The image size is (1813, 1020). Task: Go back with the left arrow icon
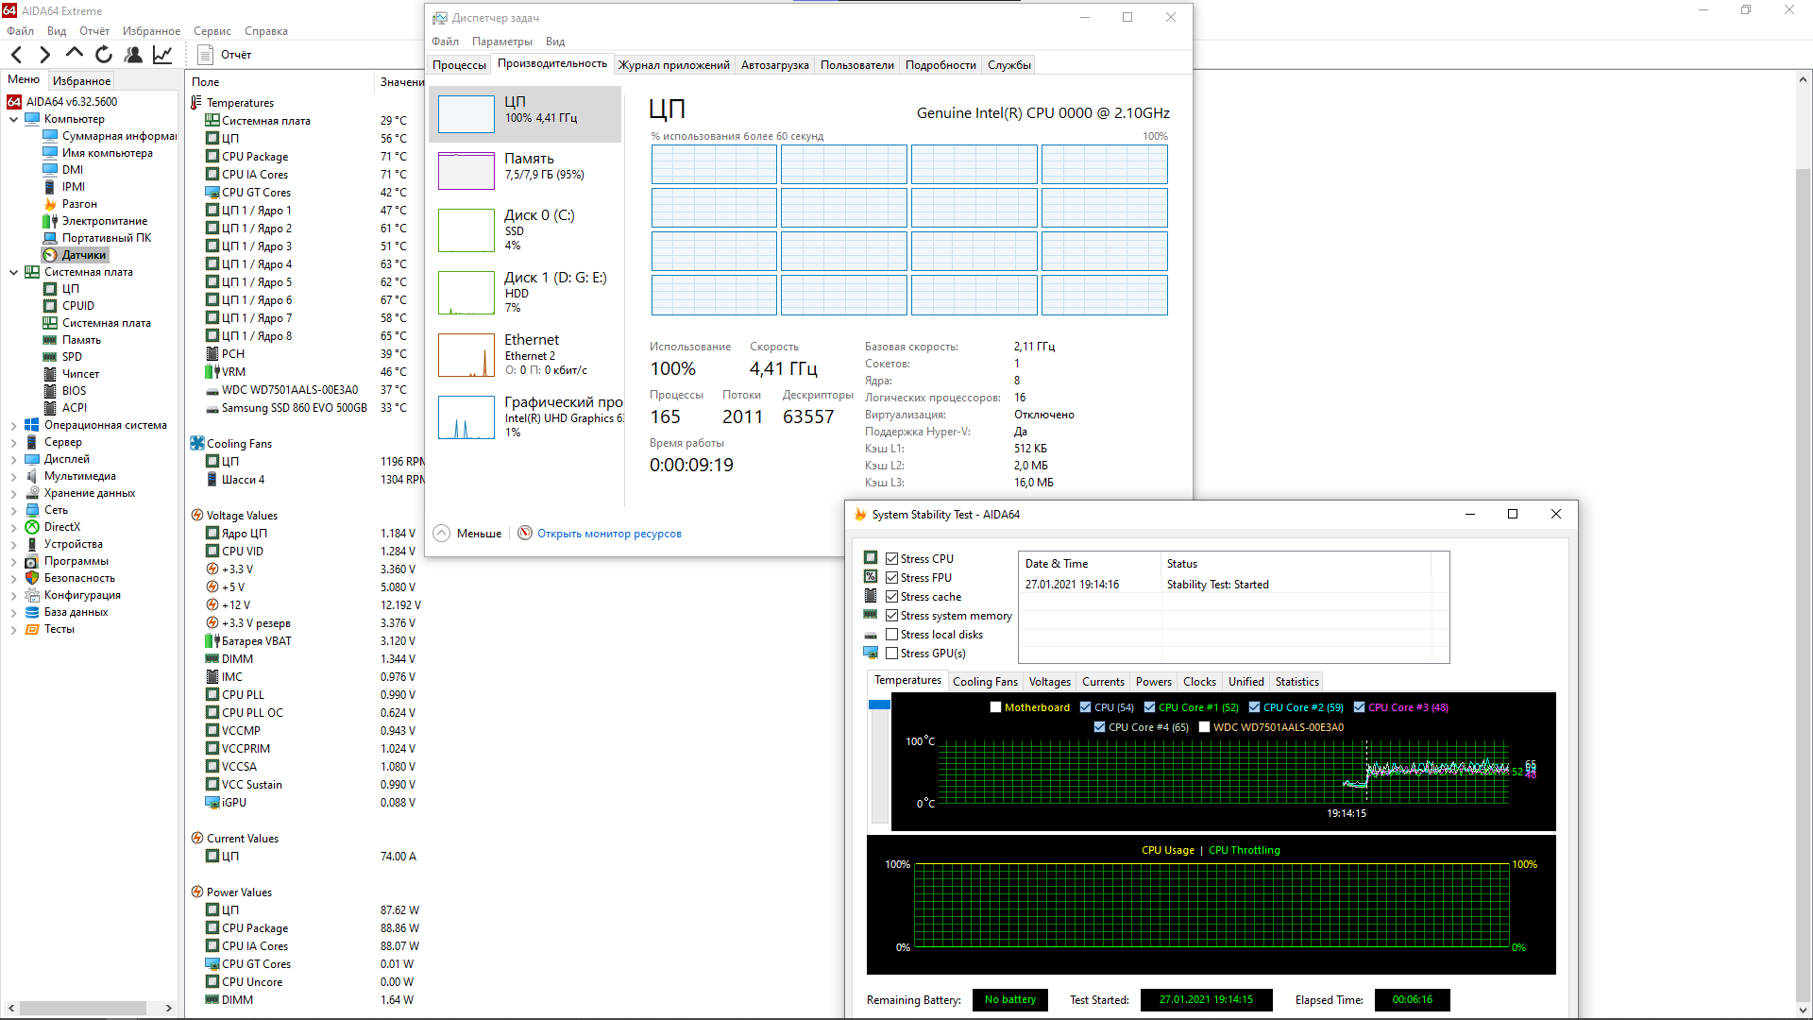[16, 55]
